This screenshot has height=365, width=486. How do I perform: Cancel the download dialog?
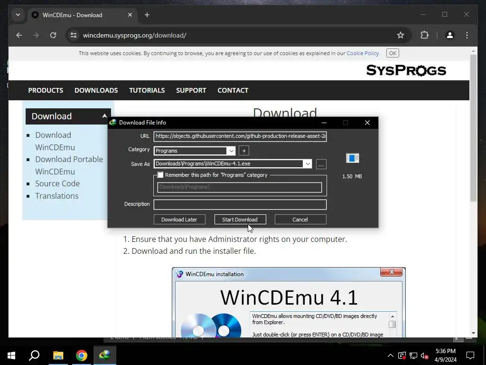click(x=300, y=220)
